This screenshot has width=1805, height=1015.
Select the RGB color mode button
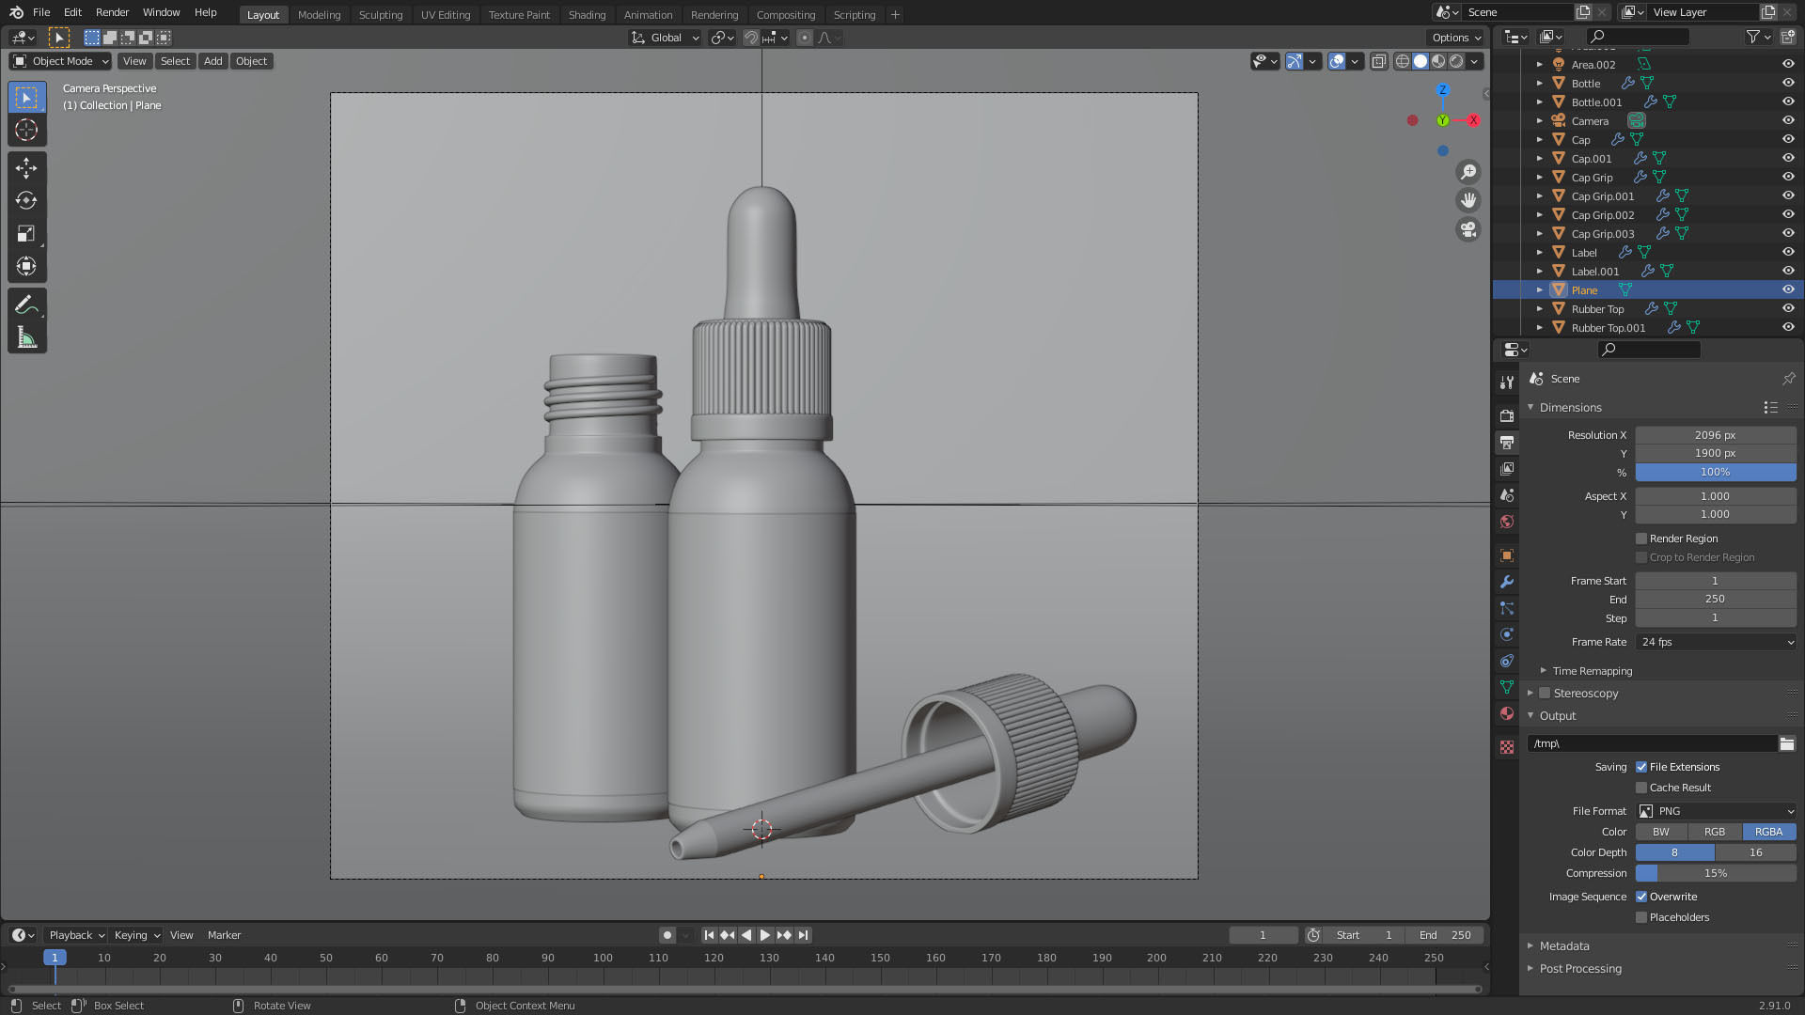pos(1715,832)
